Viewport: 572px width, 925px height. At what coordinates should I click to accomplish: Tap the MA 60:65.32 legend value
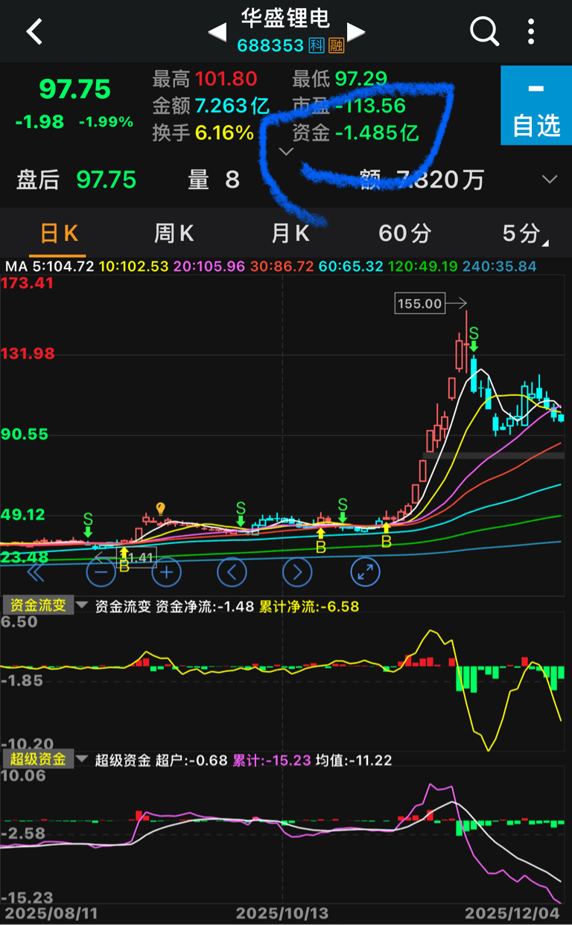(351, 266)
